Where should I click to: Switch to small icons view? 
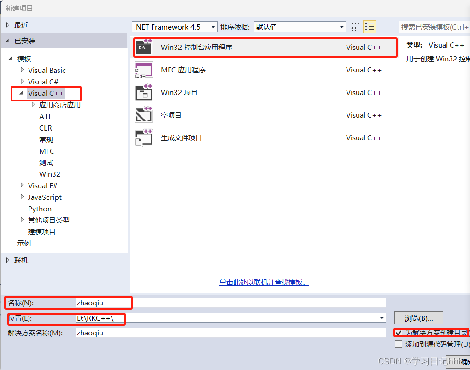(x=355, y=27)
